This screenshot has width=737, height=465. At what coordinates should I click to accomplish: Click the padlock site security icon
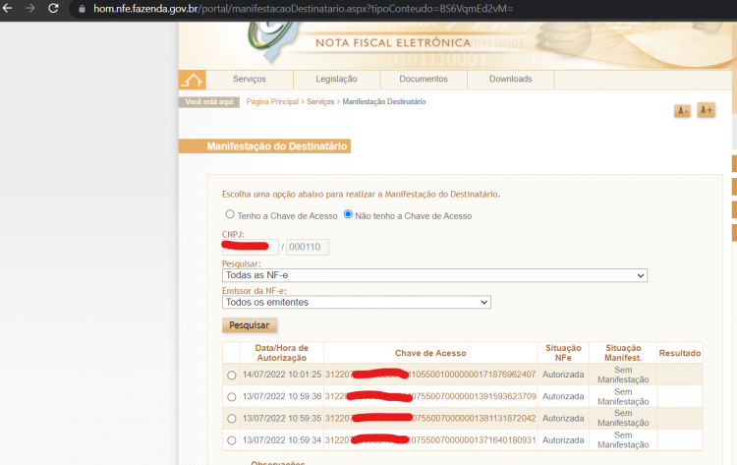(x=82, y=9)
